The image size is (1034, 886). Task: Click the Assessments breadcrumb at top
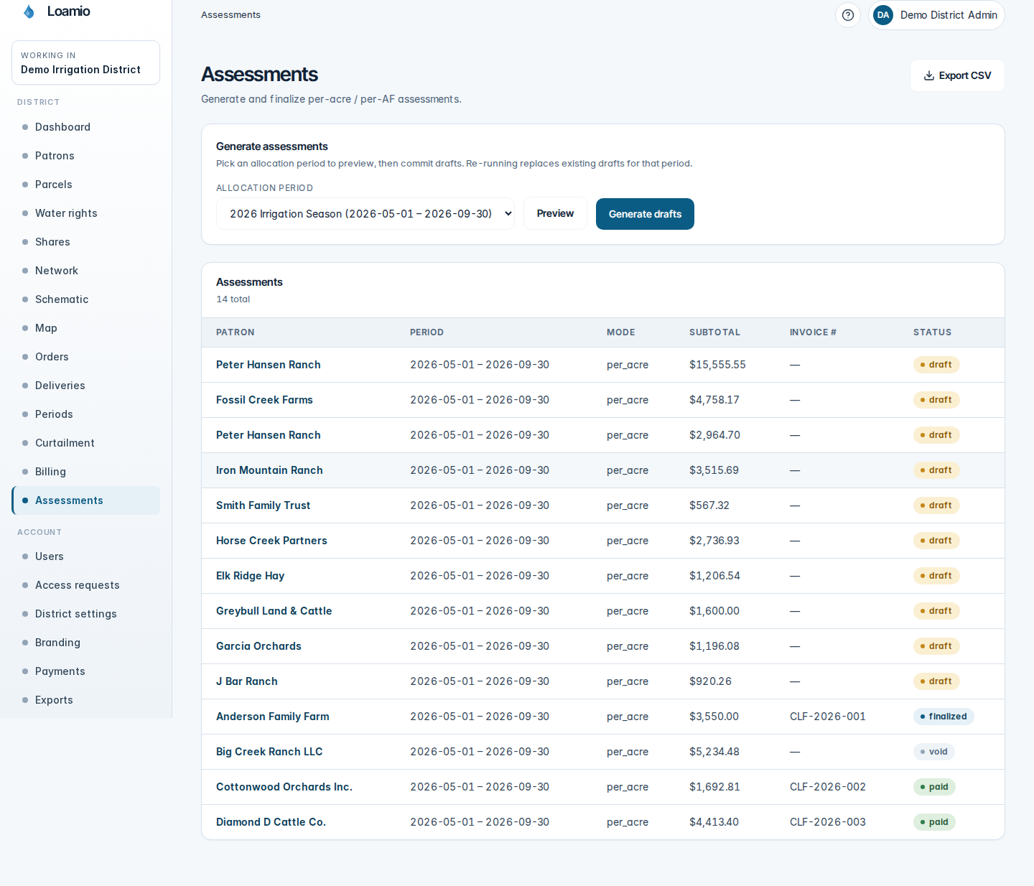(x=230, y=15)
